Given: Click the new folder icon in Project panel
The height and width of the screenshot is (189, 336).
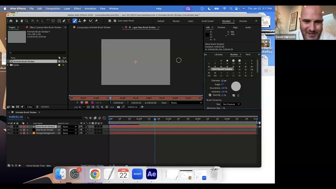Looking at the screenshot, I should click(x=13, y=107).
